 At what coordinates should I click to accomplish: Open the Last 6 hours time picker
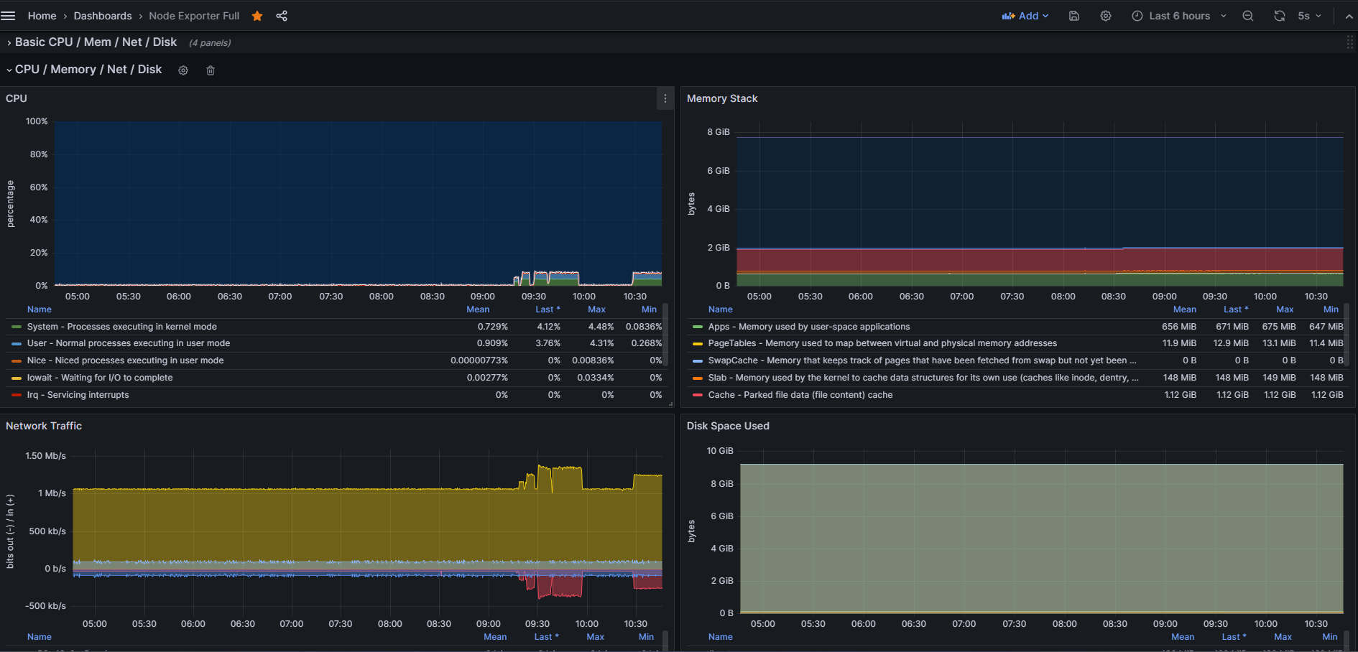[1179, 16]
